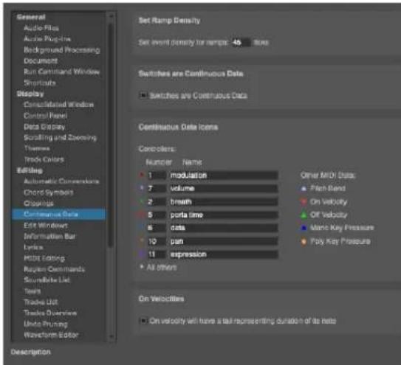Screen dimensions: 401x365
Task: Open the Audio Files preferences
Action: click(x=41, y=28)
